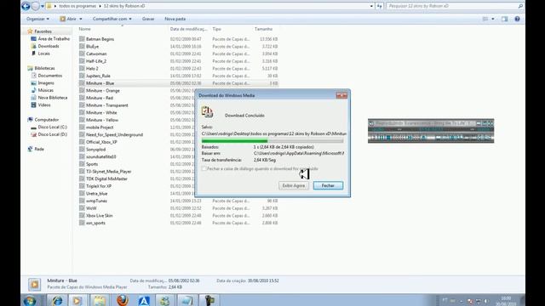The image size is (545, 306).
Task: Click the Halo 2 file icon
Action: 82,68
